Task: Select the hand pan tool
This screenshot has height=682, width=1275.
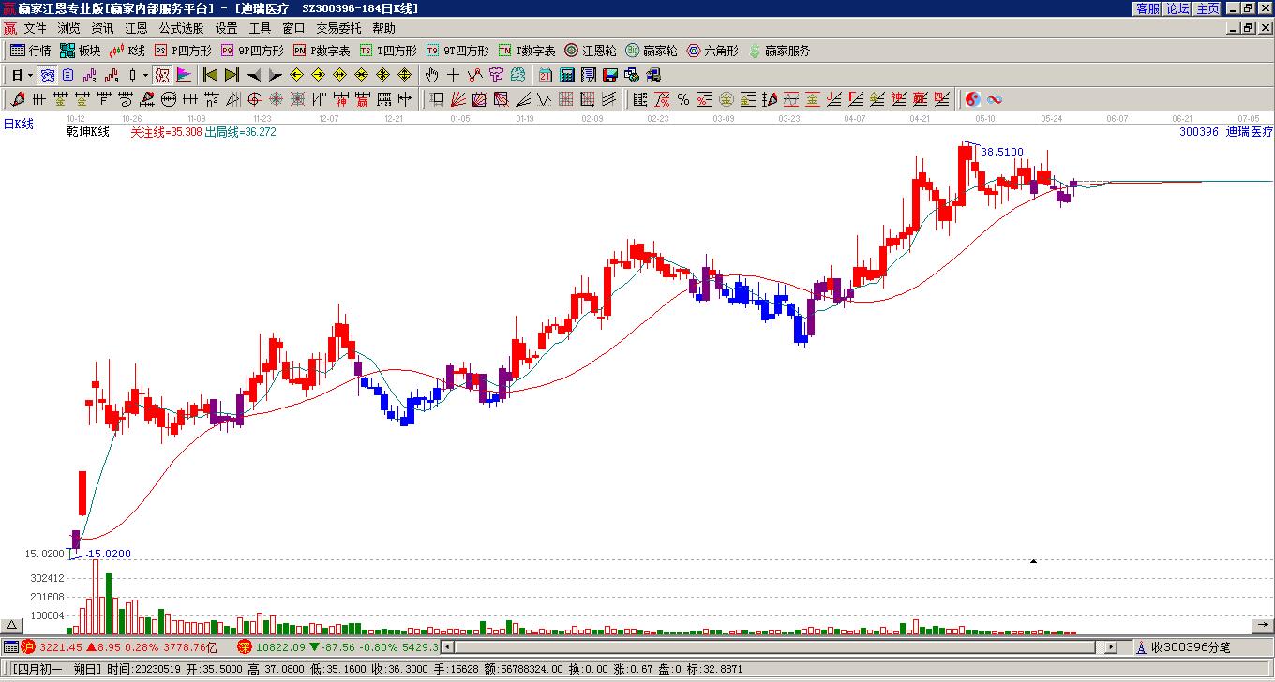Action: 431,75
